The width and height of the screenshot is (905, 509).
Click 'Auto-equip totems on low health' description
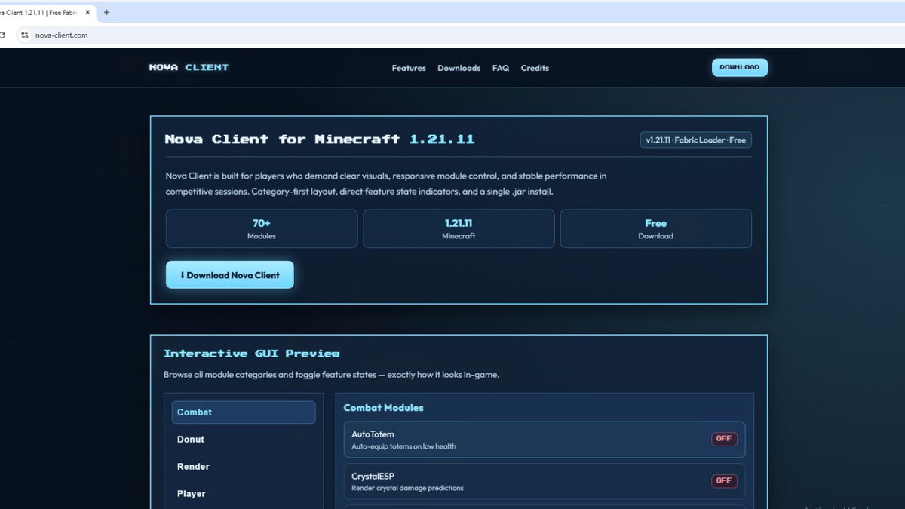click(403, 446)
